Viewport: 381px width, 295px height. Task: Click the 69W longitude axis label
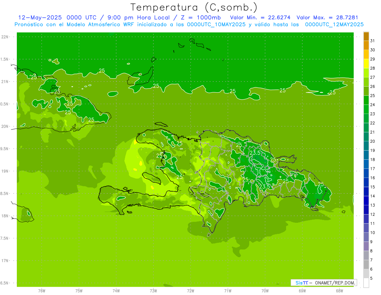click(302, 291)
